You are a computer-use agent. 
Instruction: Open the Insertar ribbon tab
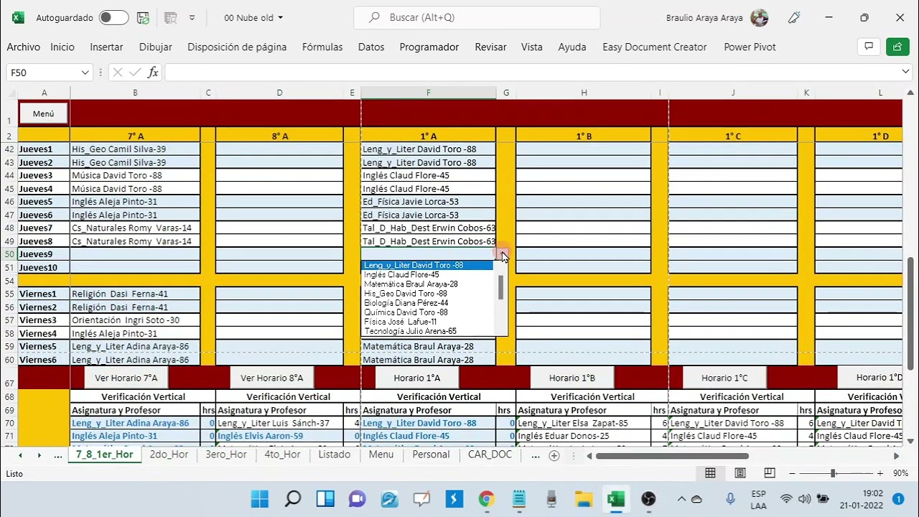click(106, 47)
